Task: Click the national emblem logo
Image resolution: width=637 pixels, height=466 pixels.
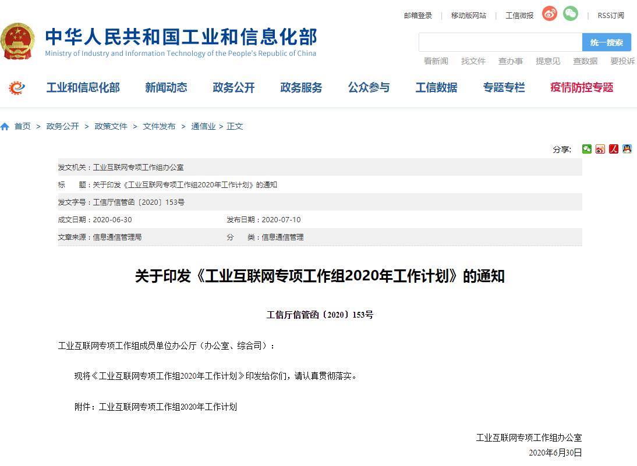Action: tap(17, 41)
